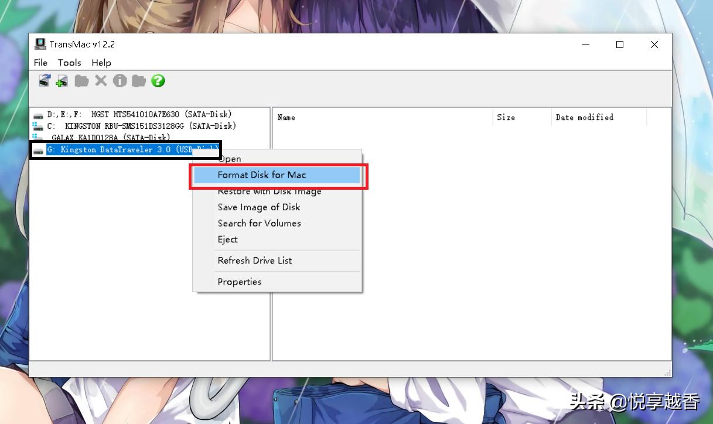Choose Restore with Disk Image

tap(269, 191)
